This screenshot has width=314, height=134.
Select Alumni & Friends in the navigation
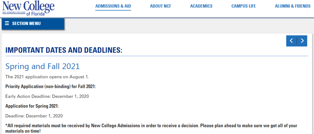[292, 6]
